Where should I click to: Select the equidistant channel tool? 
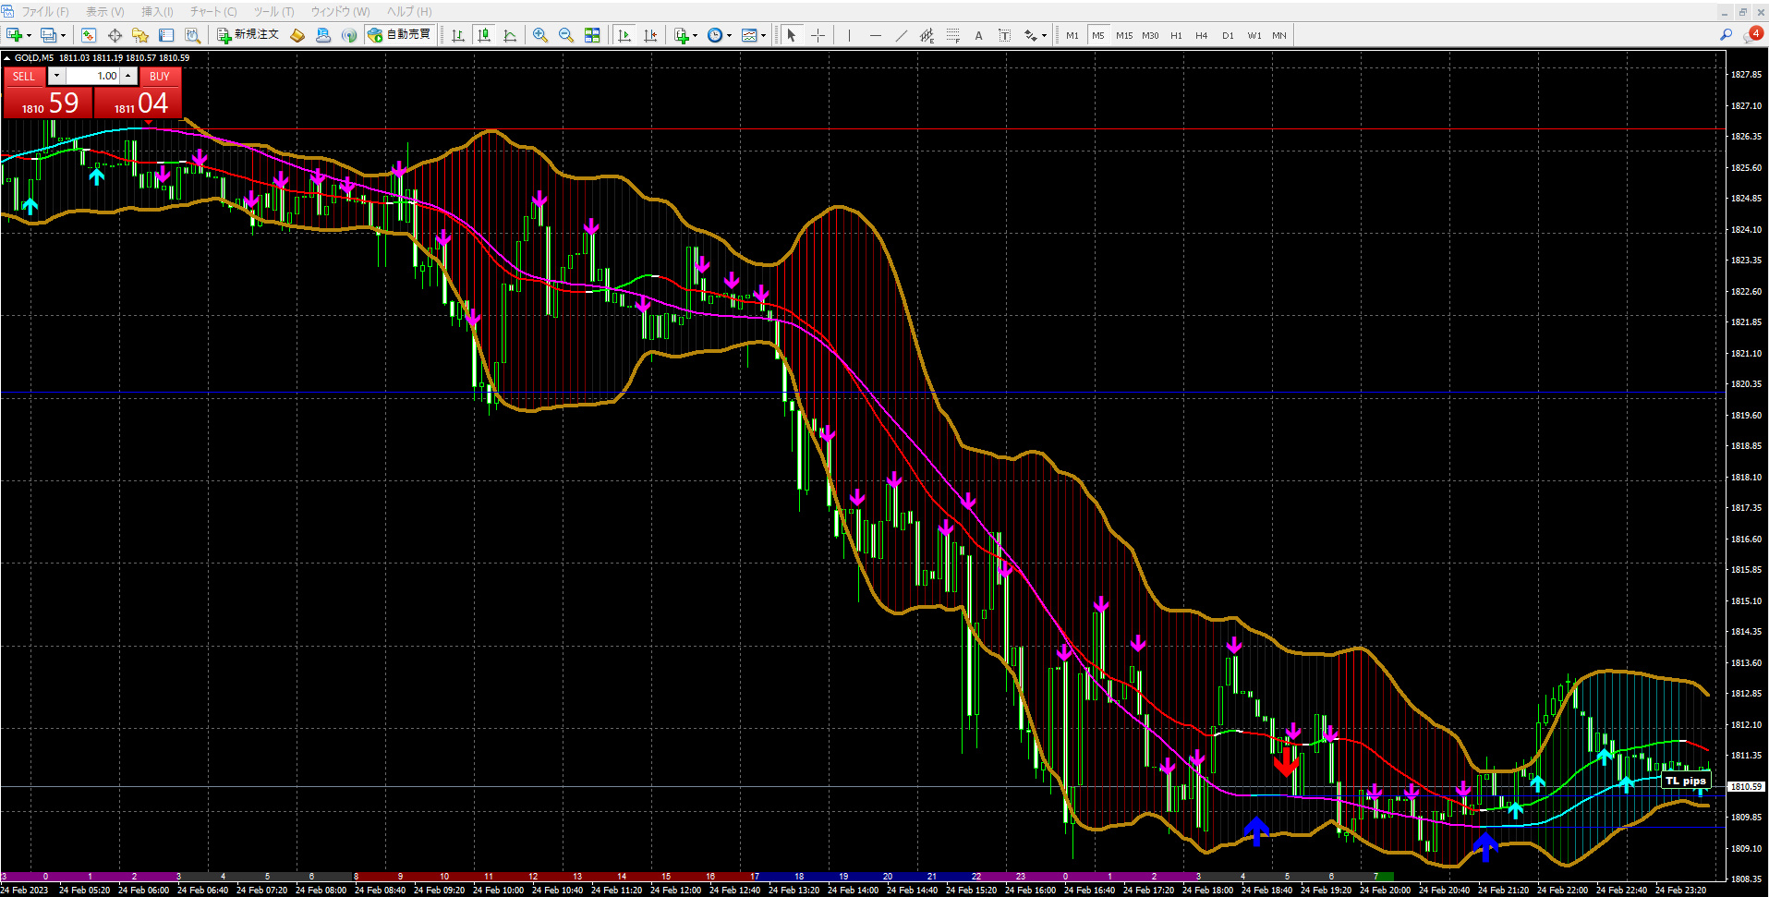pyautogui.click(x=927, y=35)
